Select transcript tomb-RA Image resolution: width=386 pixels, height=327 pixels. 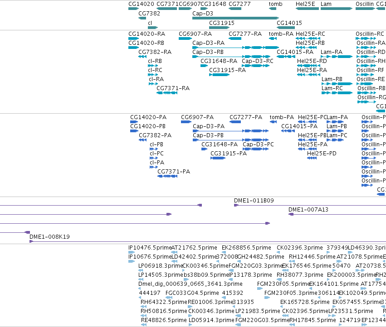tap(273, 38)
